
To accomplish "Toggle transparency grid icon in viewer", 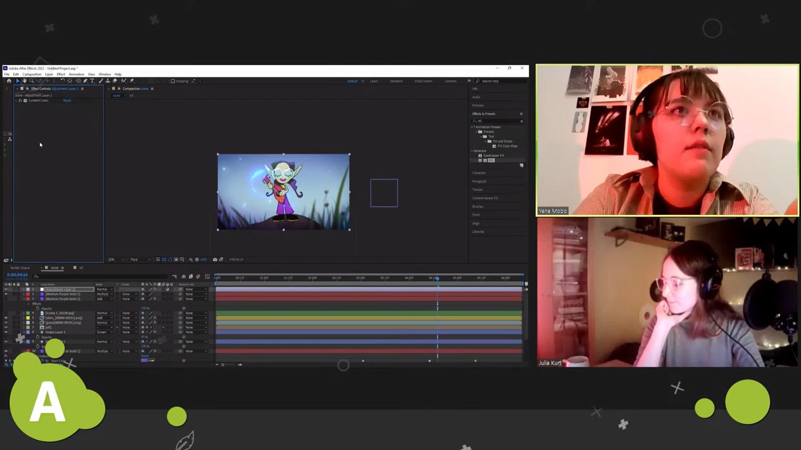I will [x=164, y=259].
